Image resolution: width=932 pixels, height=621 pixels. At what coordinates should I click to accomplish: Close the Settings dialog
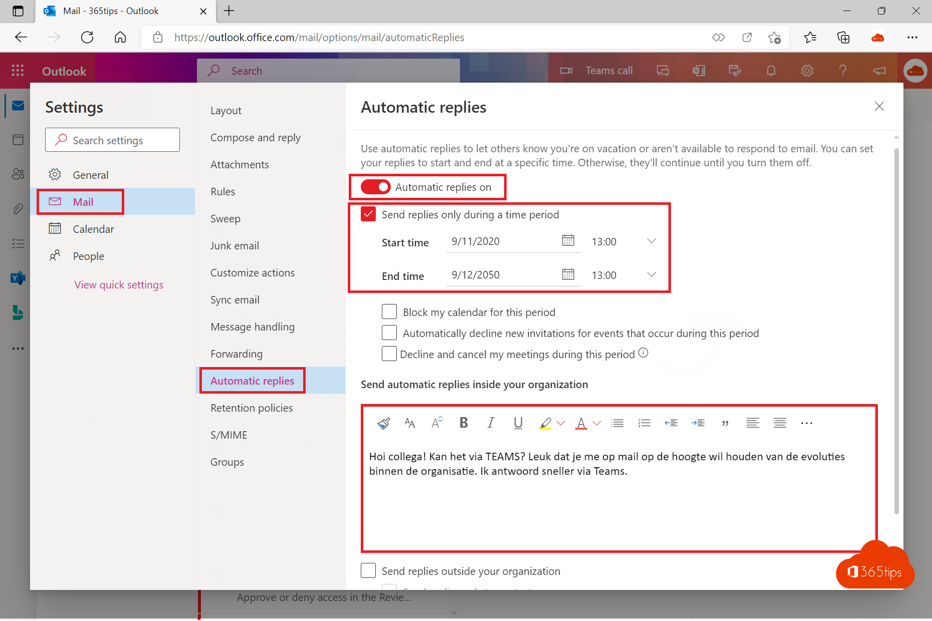(x=879, y=106)
